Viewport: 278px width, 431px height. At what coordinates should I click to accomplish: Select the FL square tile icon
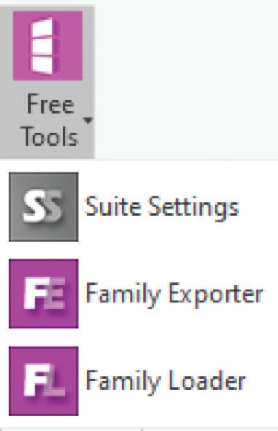(44, 381)
